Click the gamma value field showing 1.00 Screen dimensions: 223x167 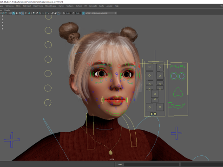pyautogui.click(x=78, y=13)
